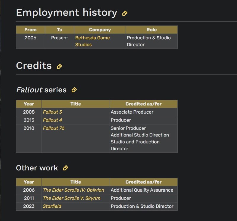
Task: Click the Employment history heading text
Action: [x=67, y=13]
